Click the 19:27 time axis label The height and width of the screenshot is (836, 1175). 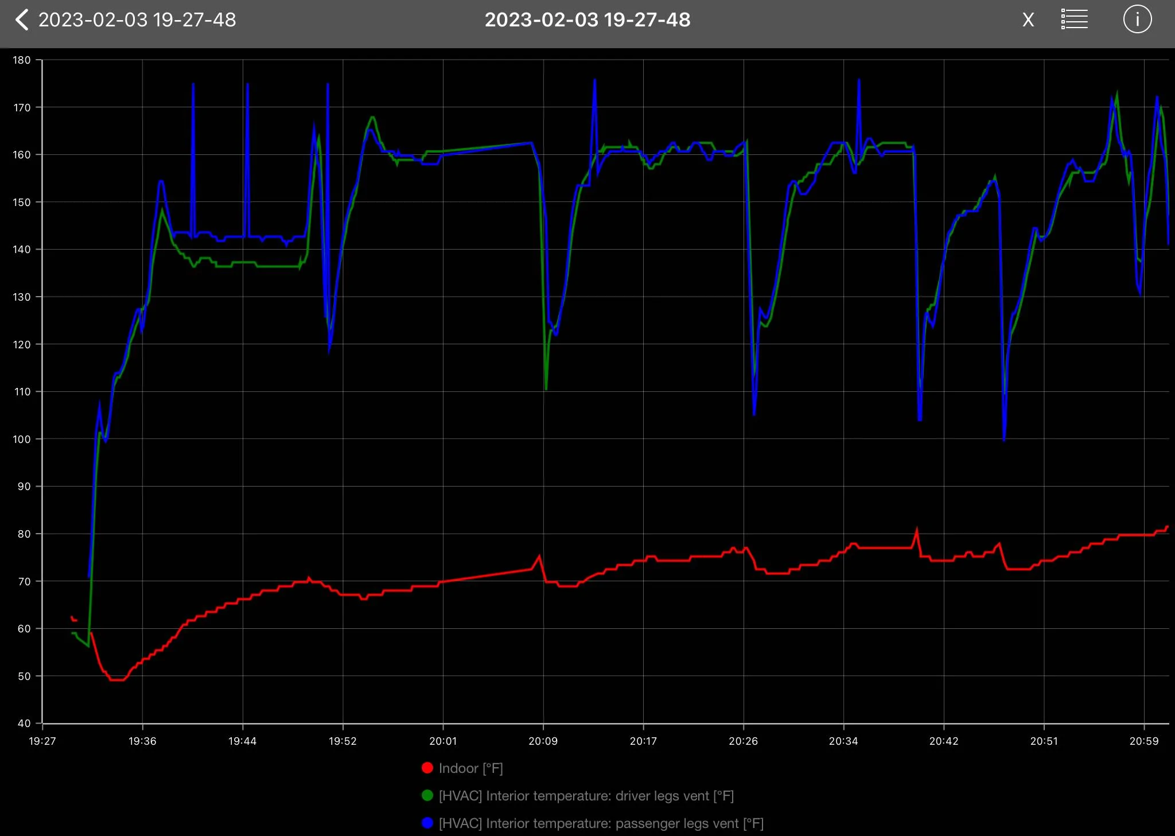pyautogui.click(x=42, y=741)
